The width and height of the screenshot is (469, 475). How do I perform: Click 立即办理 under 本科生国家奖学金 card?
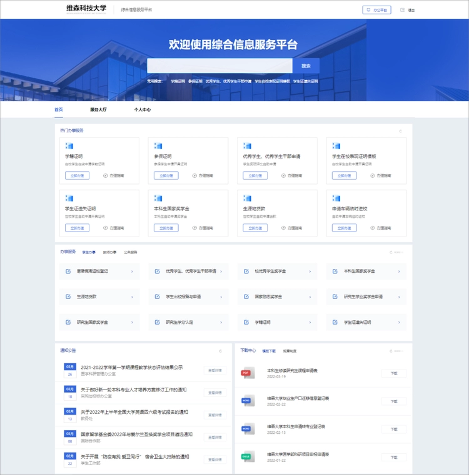tap(166, 228)
